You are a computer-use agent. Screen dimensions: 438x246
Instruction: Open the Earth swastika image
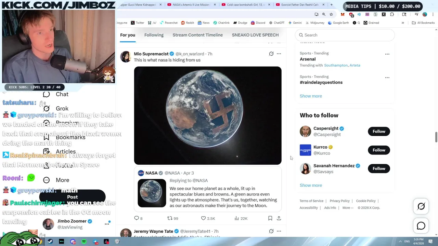click(208, 115)
